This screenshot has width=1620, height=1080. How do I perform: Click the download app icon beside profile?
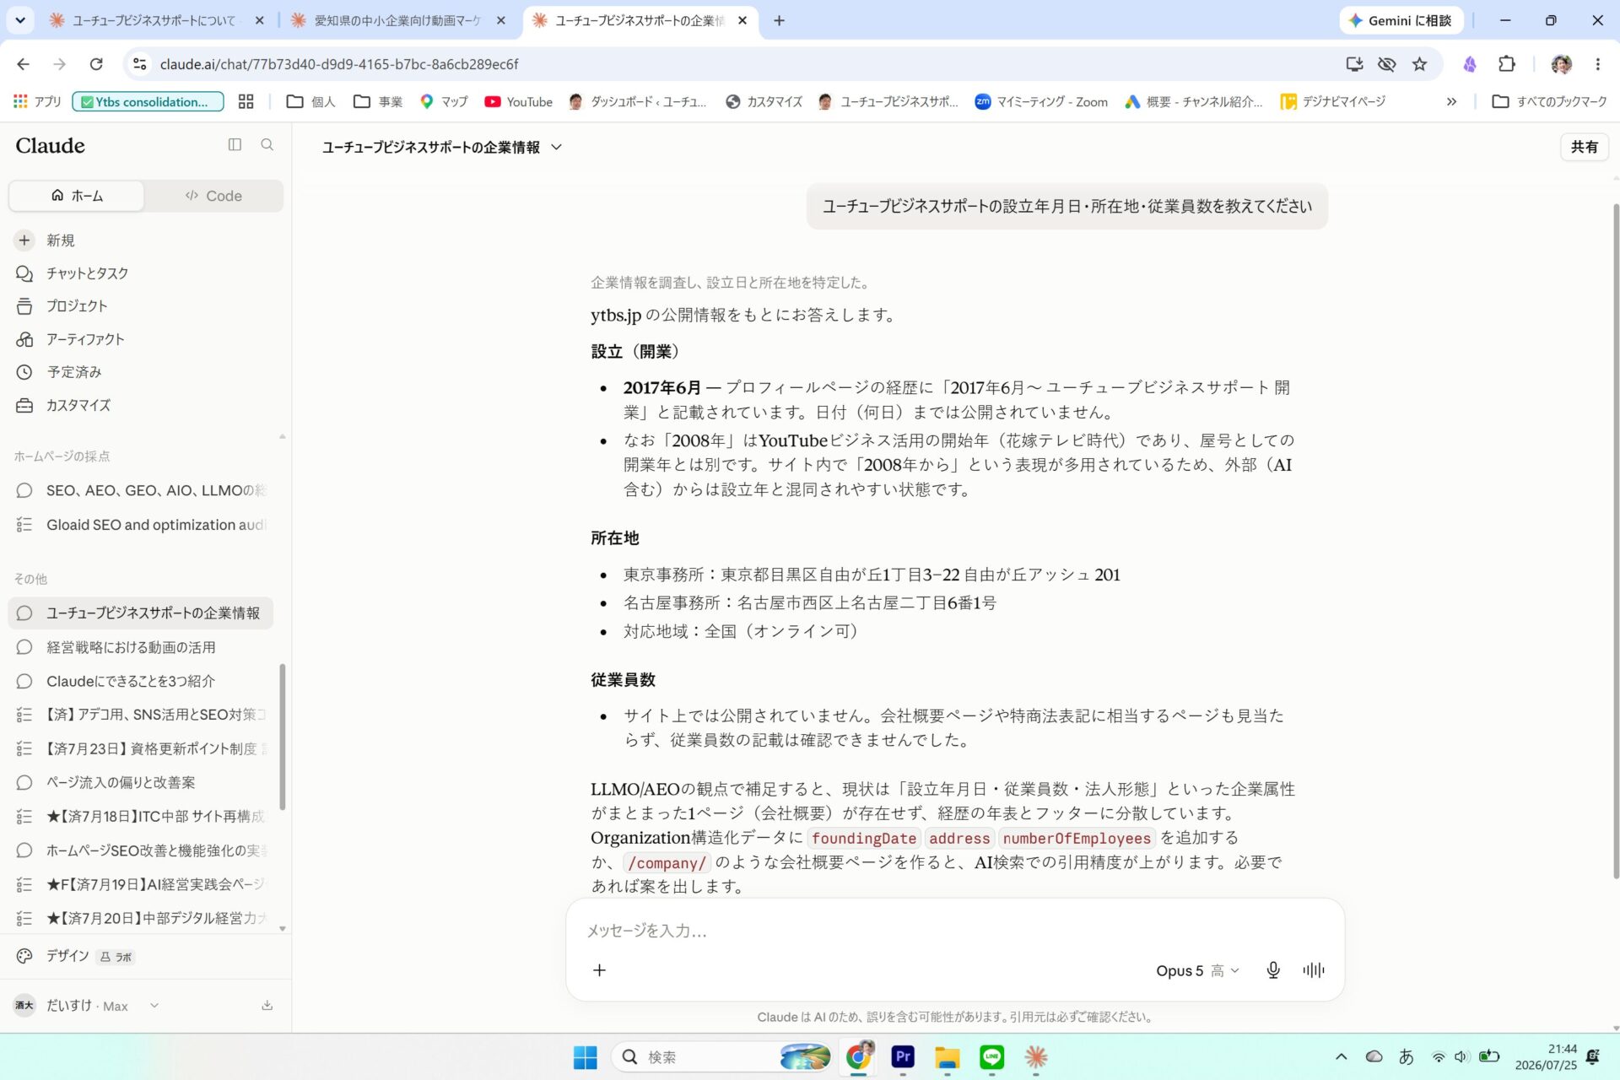pyautogui.click(x=267, y=1005)
